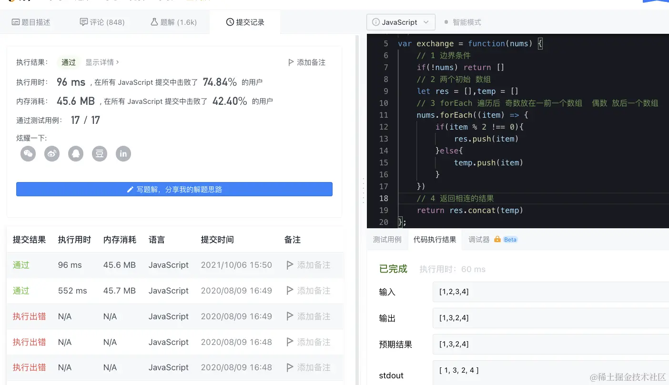The image size is (669, 385).
Task: Click the 内存消耗 column header
Action: point(120,240)
